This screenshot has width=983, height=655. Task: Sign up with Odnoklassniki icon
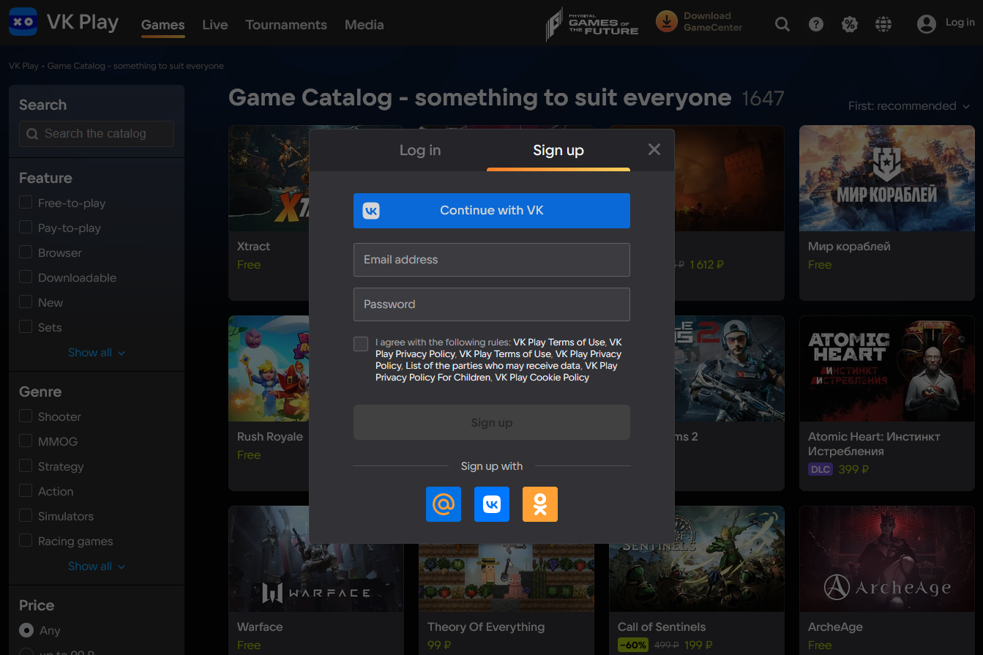(540, 504)
